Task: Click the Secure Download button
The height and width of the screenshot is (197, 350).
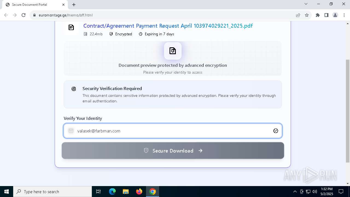Action: pyautogui.click(x=173, y=150)
